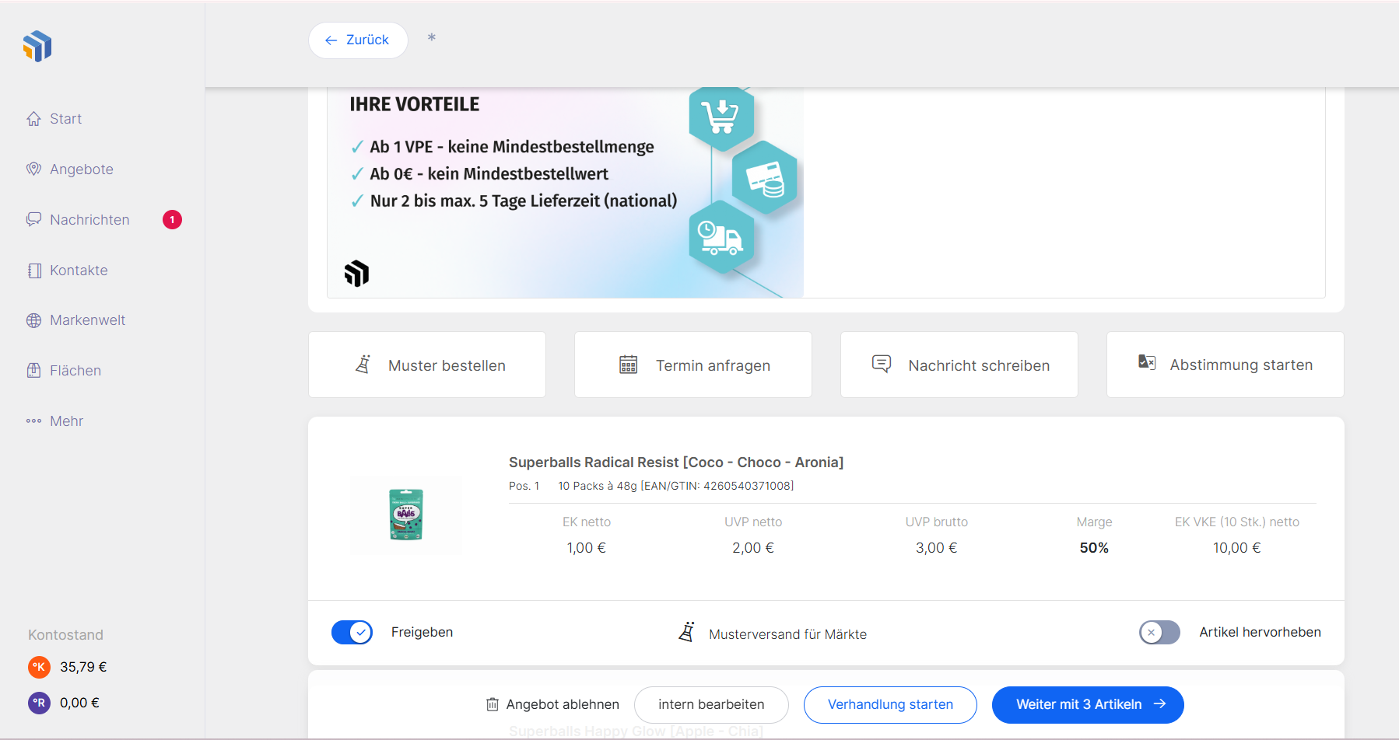Click the app logo in sidebar

pos(37,47)
